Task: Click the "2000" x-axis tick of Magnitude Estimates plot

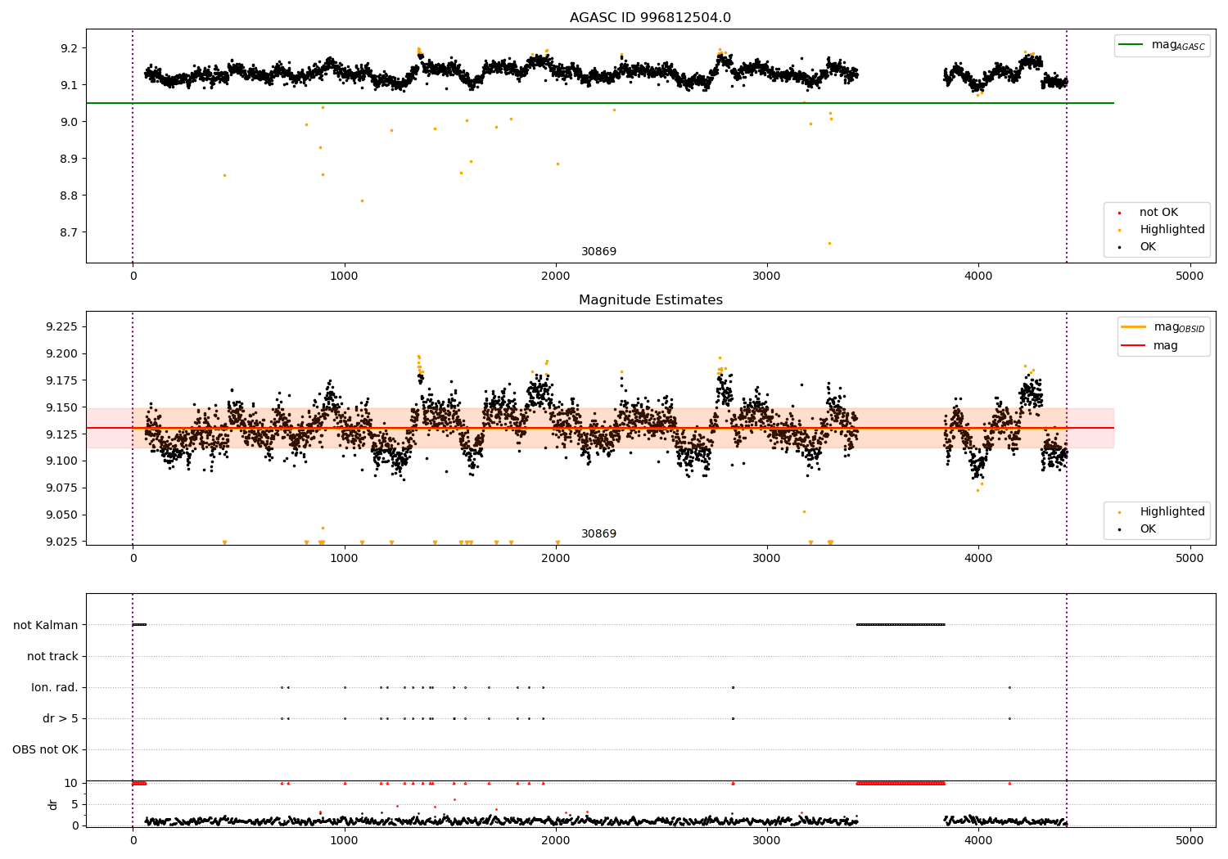Action: pyautogui.click(x=556, y=558)
